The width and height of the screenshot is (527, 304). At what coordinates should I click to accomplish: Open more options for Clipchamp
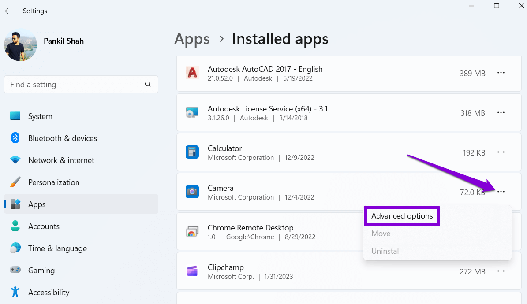501,271
